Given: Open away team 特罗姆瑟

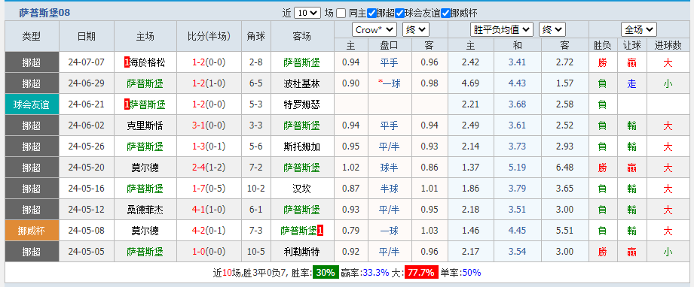Looking at the screenshot, I should point(302,104).
